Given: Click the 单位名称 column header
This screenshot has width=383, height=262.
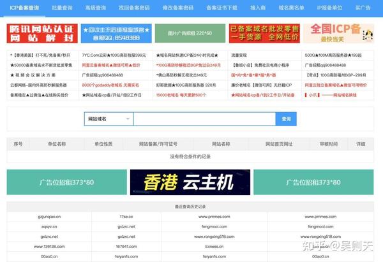Looking at the screenshot, I should [x=57, y=144].
